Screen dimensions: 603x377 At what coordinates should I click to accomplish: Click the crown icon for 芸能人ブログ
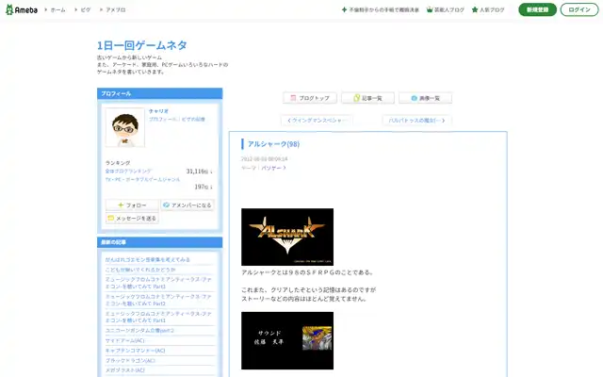430,9
